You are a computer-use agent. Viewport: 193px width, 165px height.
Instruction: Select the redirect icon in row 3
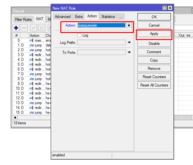(x=31, y=55)
